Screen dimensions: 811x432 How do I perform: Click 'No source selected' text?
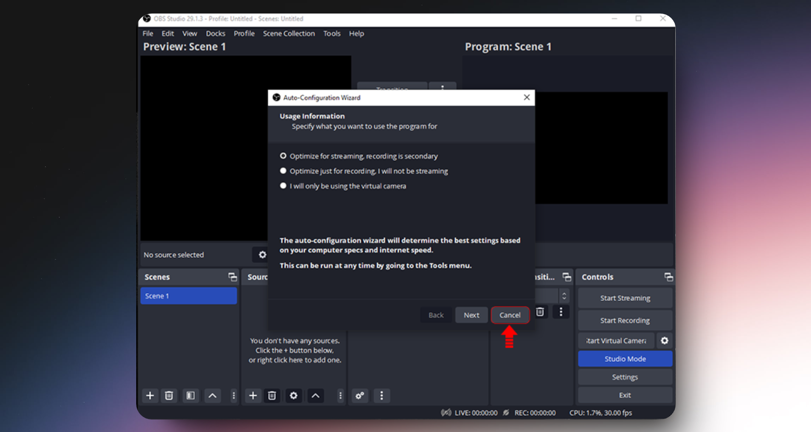pyautogui.click(x=174, y=255)
